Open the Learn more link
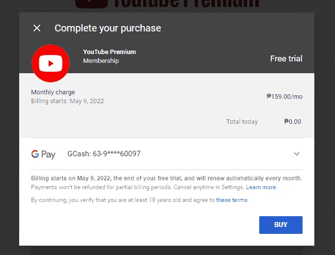This screenshot has height=255, width=335. (x=261, y=187)
